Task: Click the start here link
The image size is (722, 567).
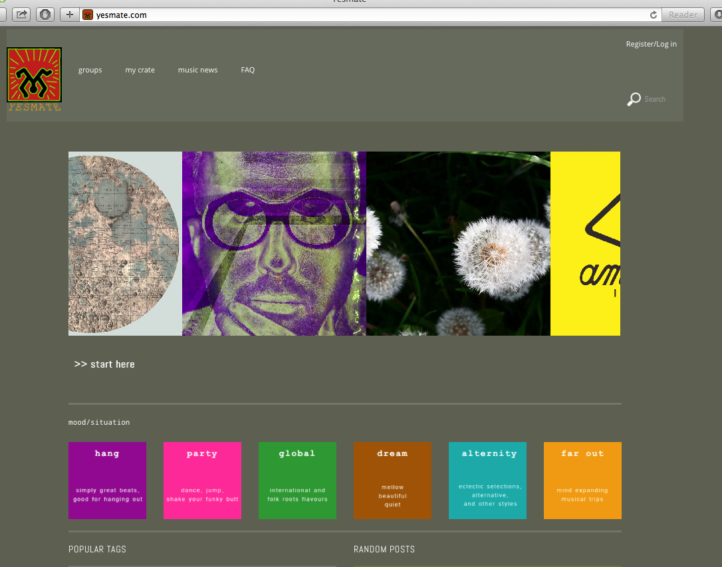Action: pos(104,364)
